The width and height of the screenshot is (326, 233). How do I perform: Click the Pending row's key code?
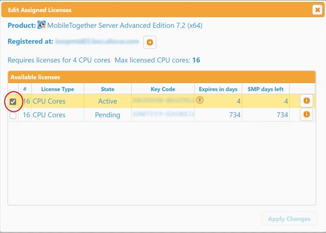[x=163, y=115]
